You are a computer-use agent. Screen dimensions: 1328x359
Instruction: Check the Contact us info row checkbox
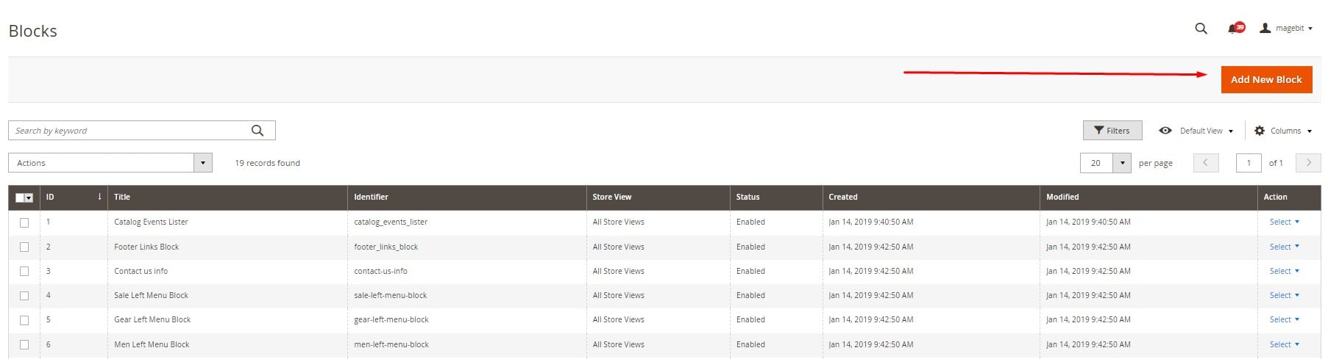click(24, 272)
